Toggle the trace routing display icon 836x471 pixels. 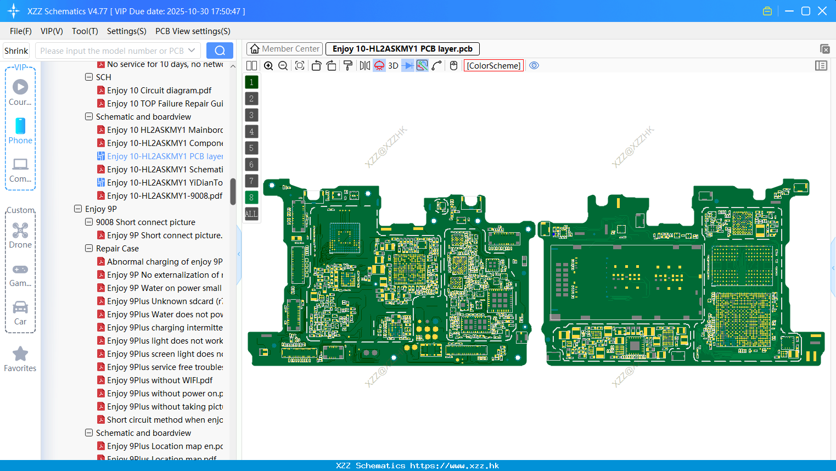422,65
